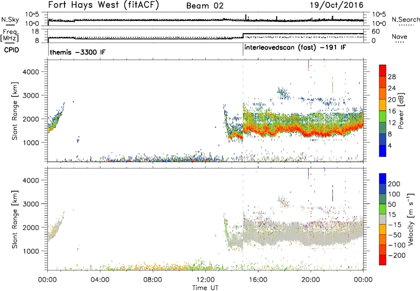Click the '10^5' left noise axis label
The height and width of the screenshot is (291, 420).
click(x=32, y=15)
